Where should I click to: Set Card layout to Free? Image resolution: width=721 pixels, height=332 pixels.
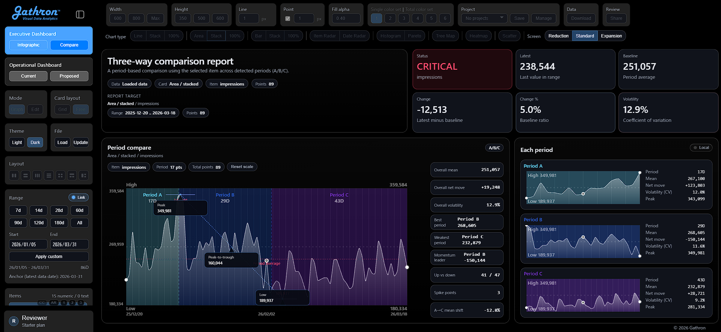pyautogui.click(x=81, y=110)
